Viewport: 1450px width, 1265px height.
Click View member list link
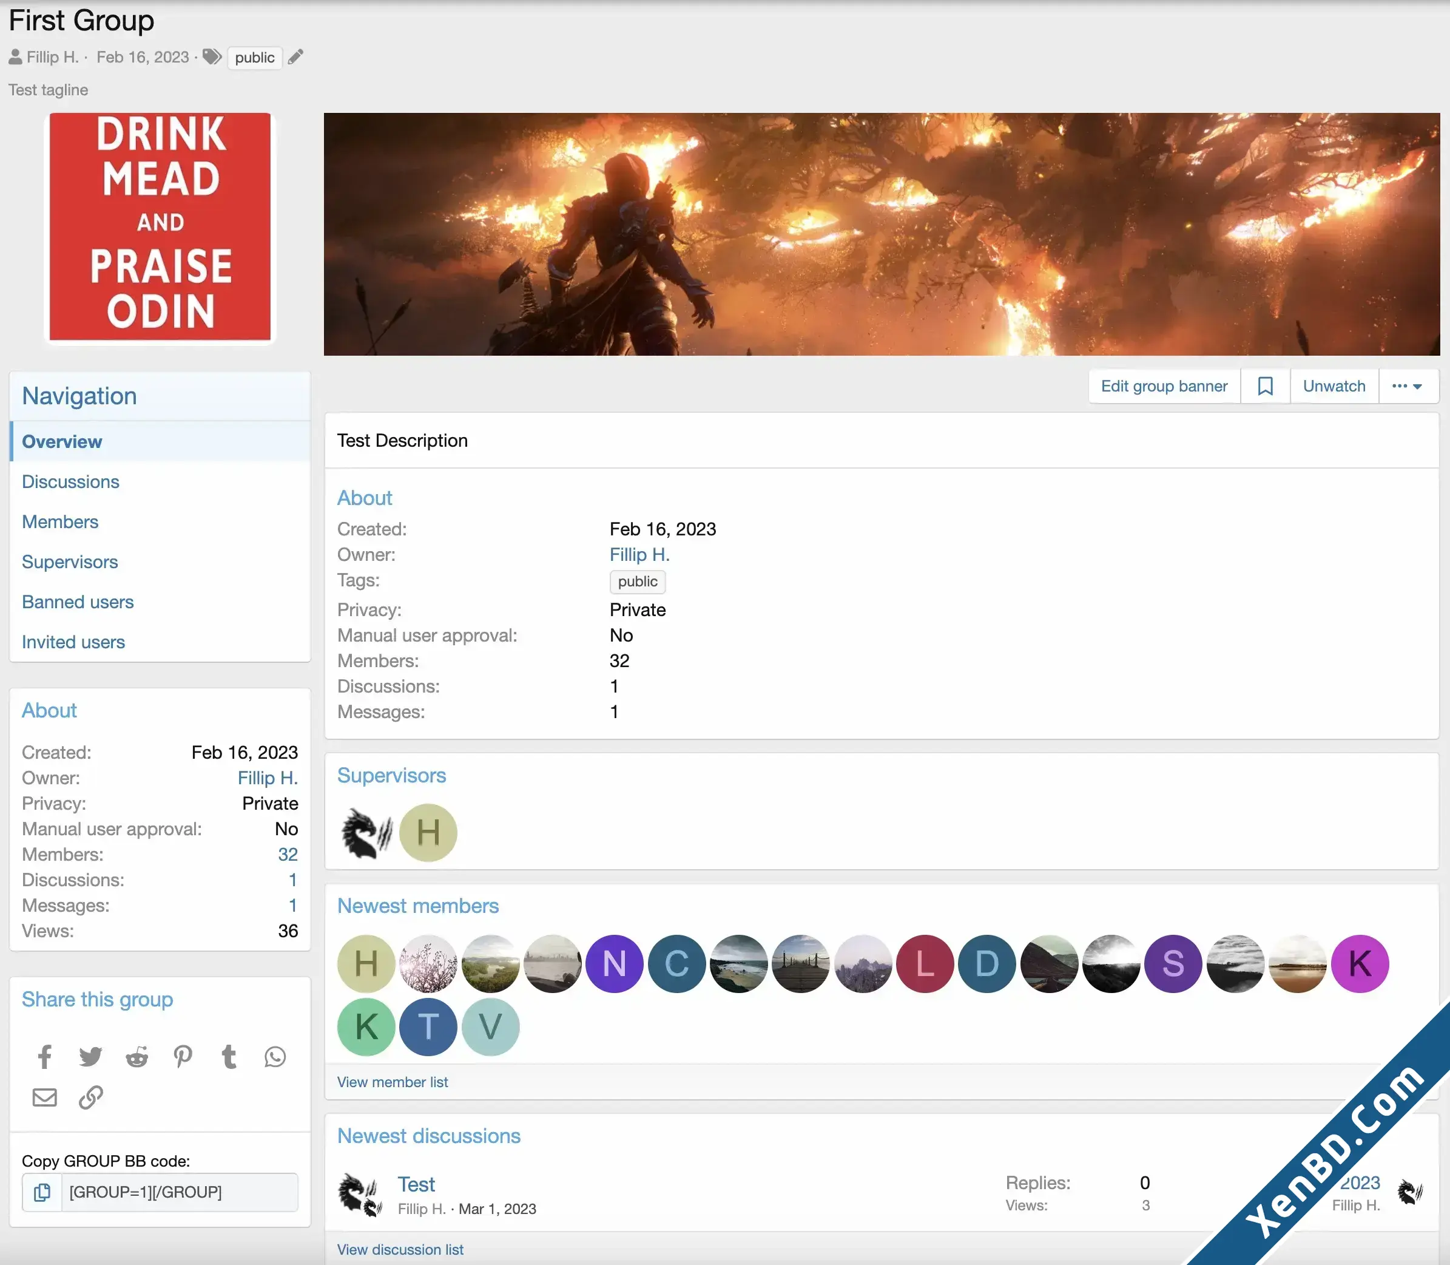pyautogui.click(x=393, y=1082)
